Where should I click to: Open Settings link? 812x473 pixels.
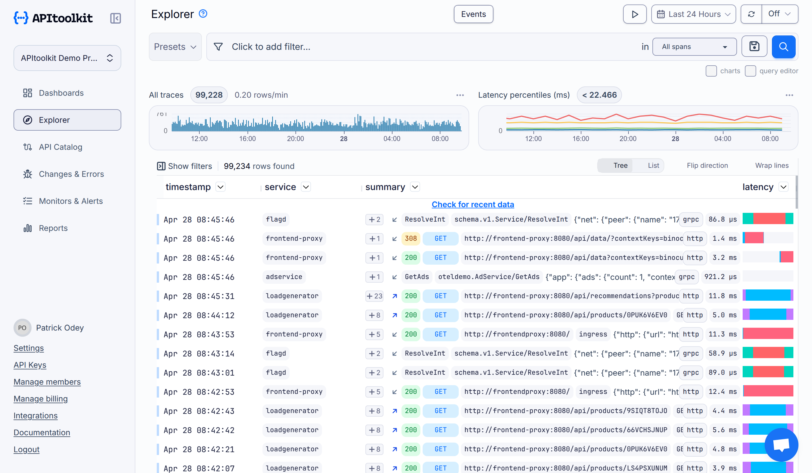tap(29, 348)
